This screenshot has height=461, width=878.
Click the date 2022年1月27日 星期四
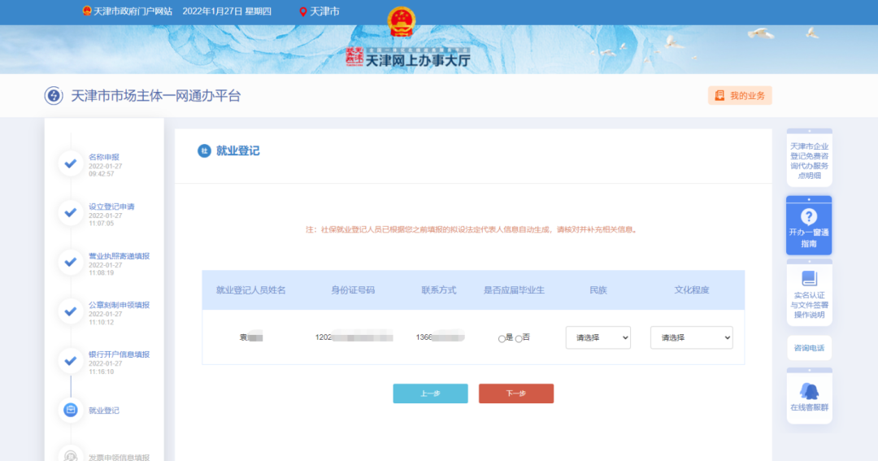227,11
